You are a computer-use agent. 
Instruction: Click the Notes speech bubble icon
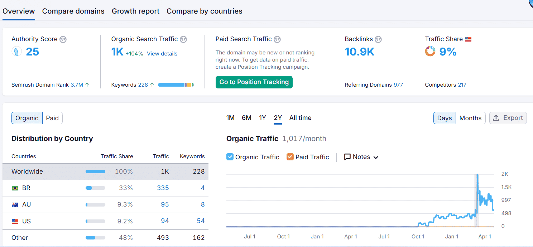[x=347, y=157]
